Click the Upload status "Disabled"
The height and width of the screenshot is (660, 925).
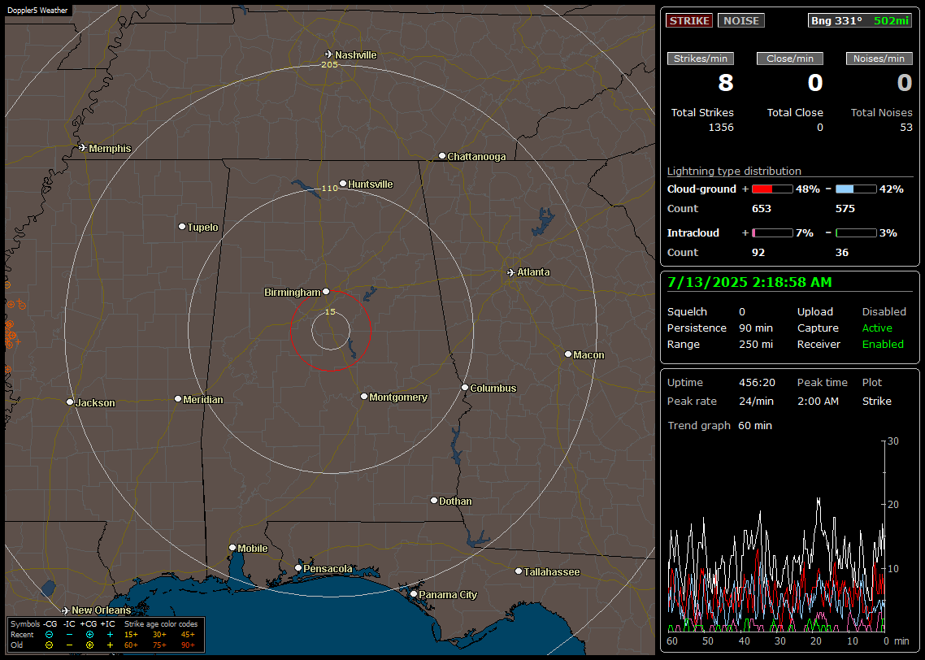[x=884, y=311]
